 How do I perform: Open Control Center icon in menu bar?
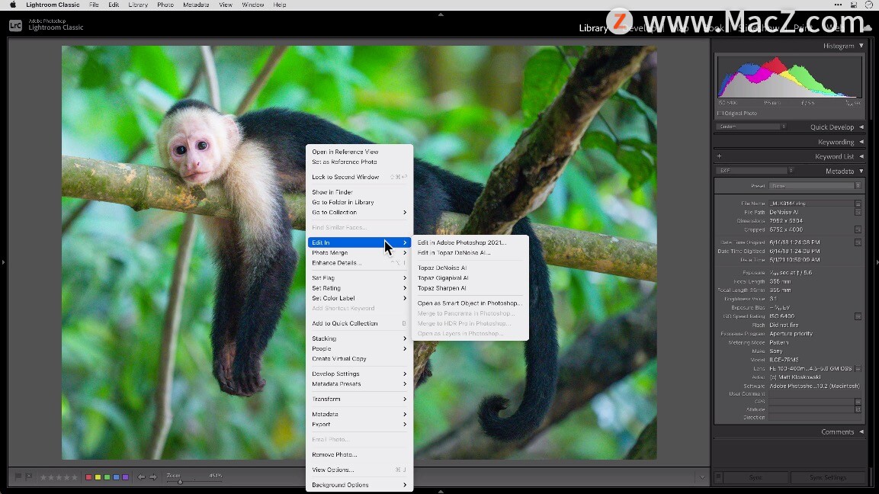click(x=853, y=5)
